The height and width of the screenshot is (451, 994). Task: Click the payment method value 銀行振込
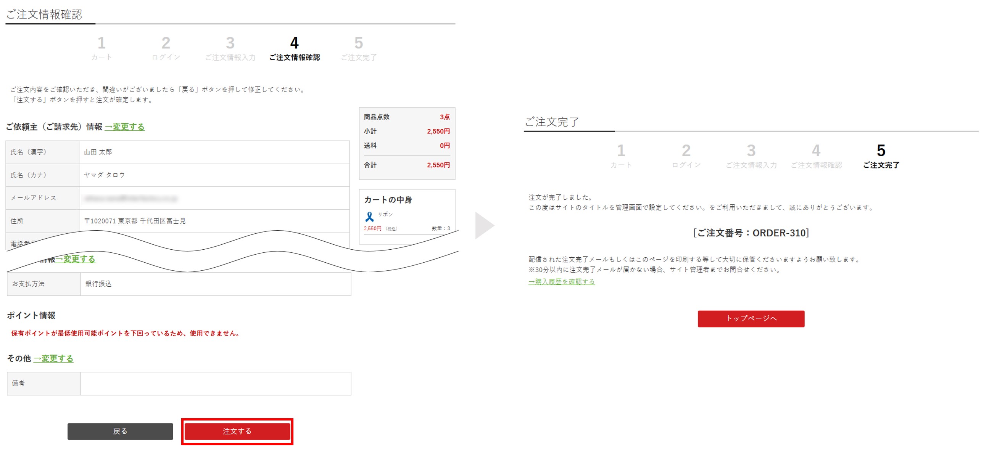pos(98,284)
